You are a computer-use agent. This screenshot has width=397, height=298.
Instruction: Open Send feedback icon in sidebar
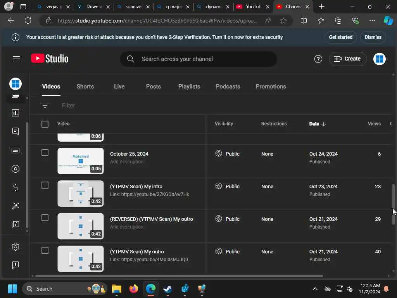(x=16, y=265)
